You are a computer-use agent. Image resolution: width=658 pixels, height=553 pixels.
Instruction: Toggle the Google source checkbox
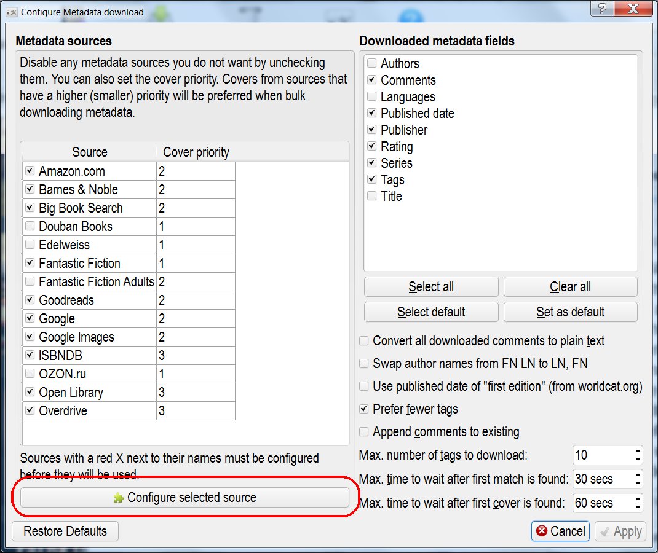(30, 318)
